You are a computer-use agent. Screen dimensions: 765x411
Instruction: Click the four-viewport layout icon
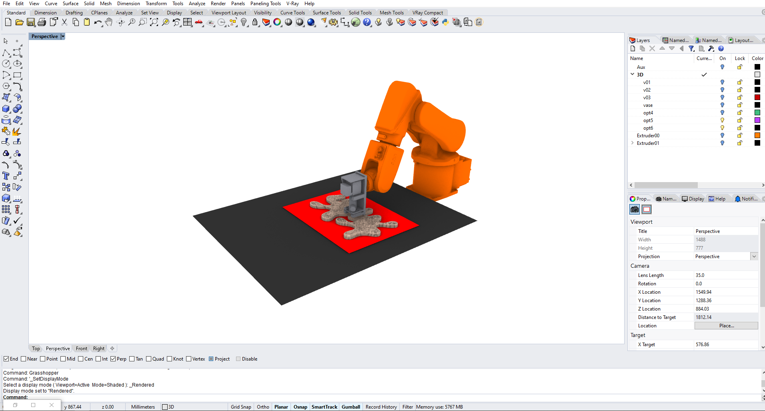click(188, 22)
